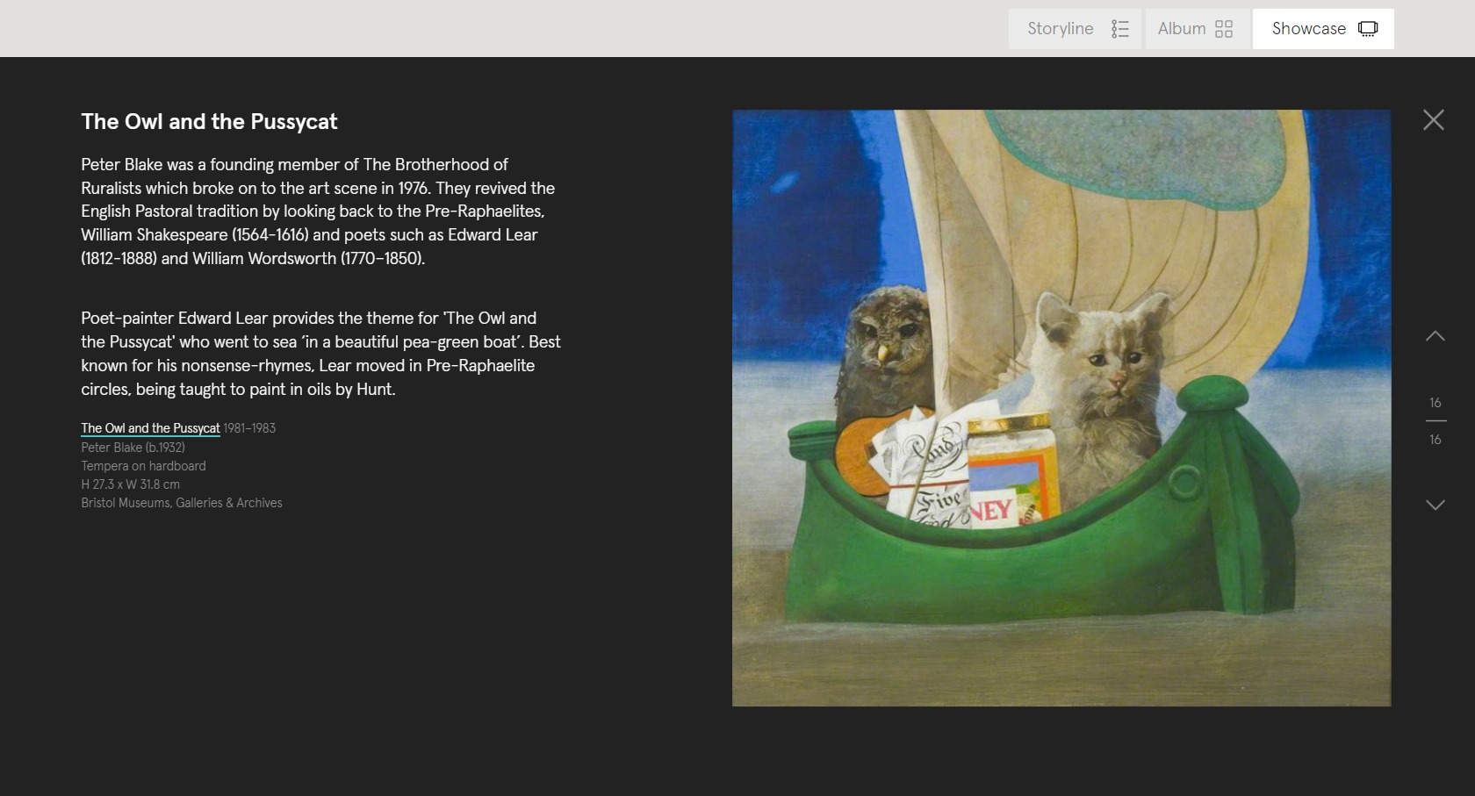Select the Showcase view tab
Screen dimensions: 1475x796
[1323, 29]
